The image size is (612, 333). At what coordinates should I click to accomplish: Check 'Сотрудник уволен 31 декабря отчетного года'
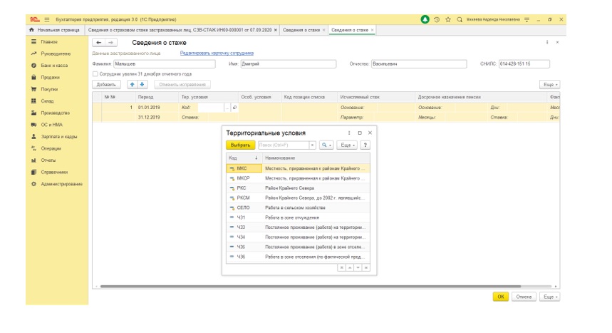[x=95, y=74]
